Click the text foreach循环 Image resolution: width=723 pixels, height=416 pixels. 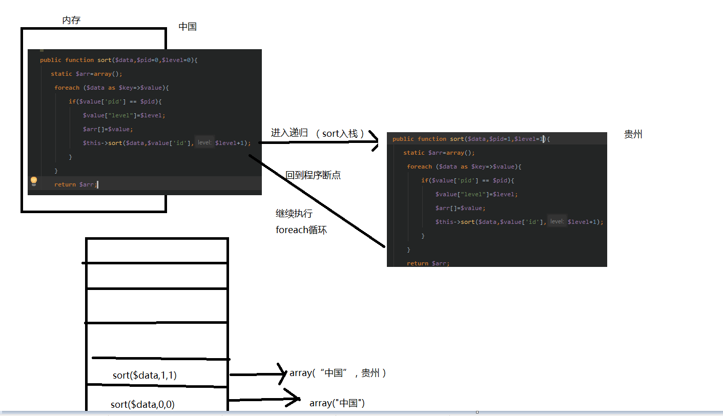coord(301,230)
